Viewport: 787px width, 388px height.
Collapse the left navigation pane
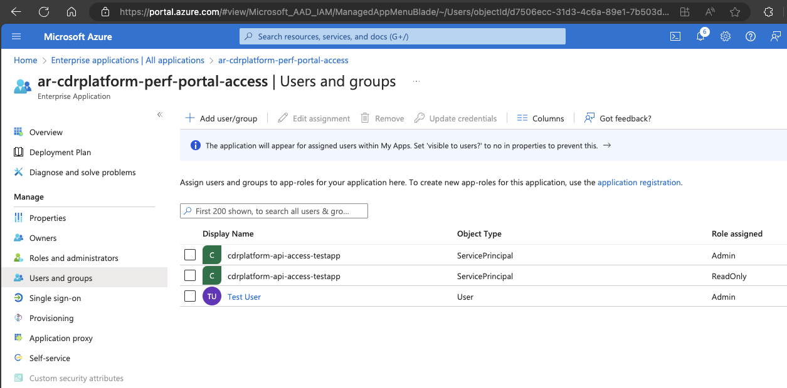(159, 115)
